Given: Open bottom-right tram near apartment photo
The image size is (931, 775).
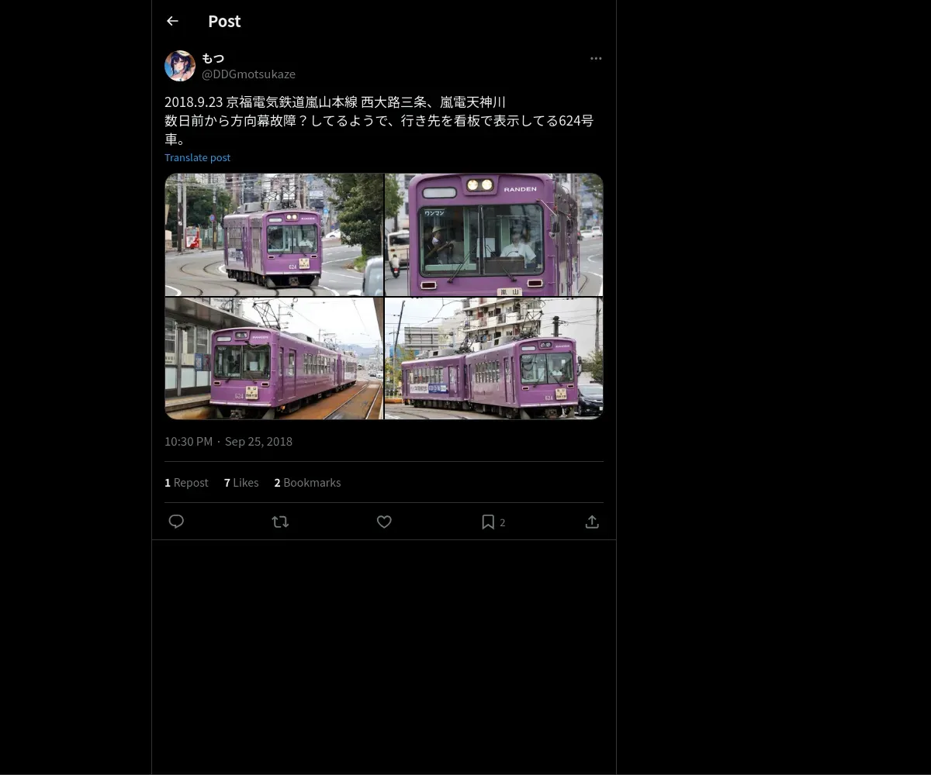Looking at the screenshot, I should pyautogui.click(x=494, y=359).
